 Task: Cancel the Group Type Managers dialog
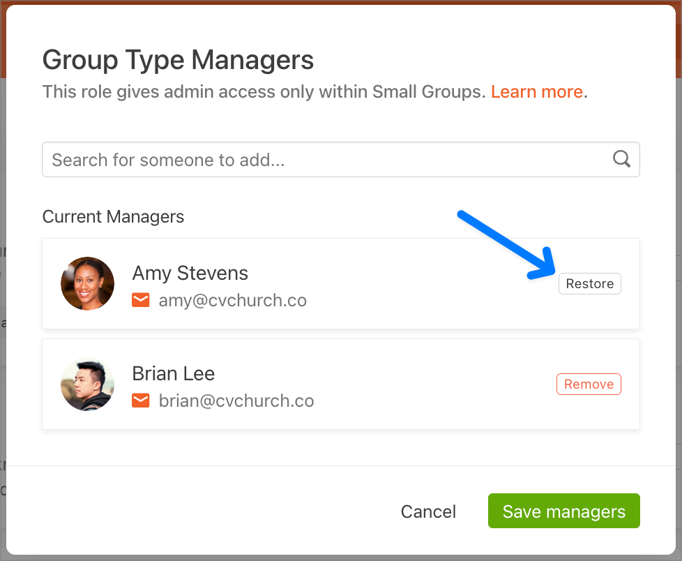pyautogui.click(x=428, y=511)
